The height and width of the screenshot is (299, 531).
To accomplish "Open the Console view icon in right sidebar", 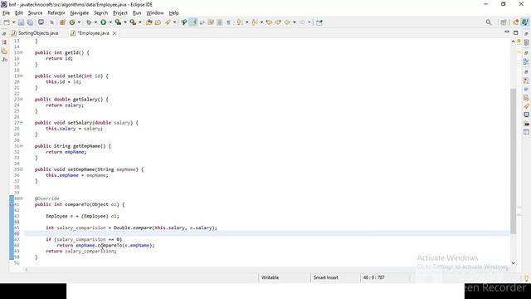I will coord(526,115).
